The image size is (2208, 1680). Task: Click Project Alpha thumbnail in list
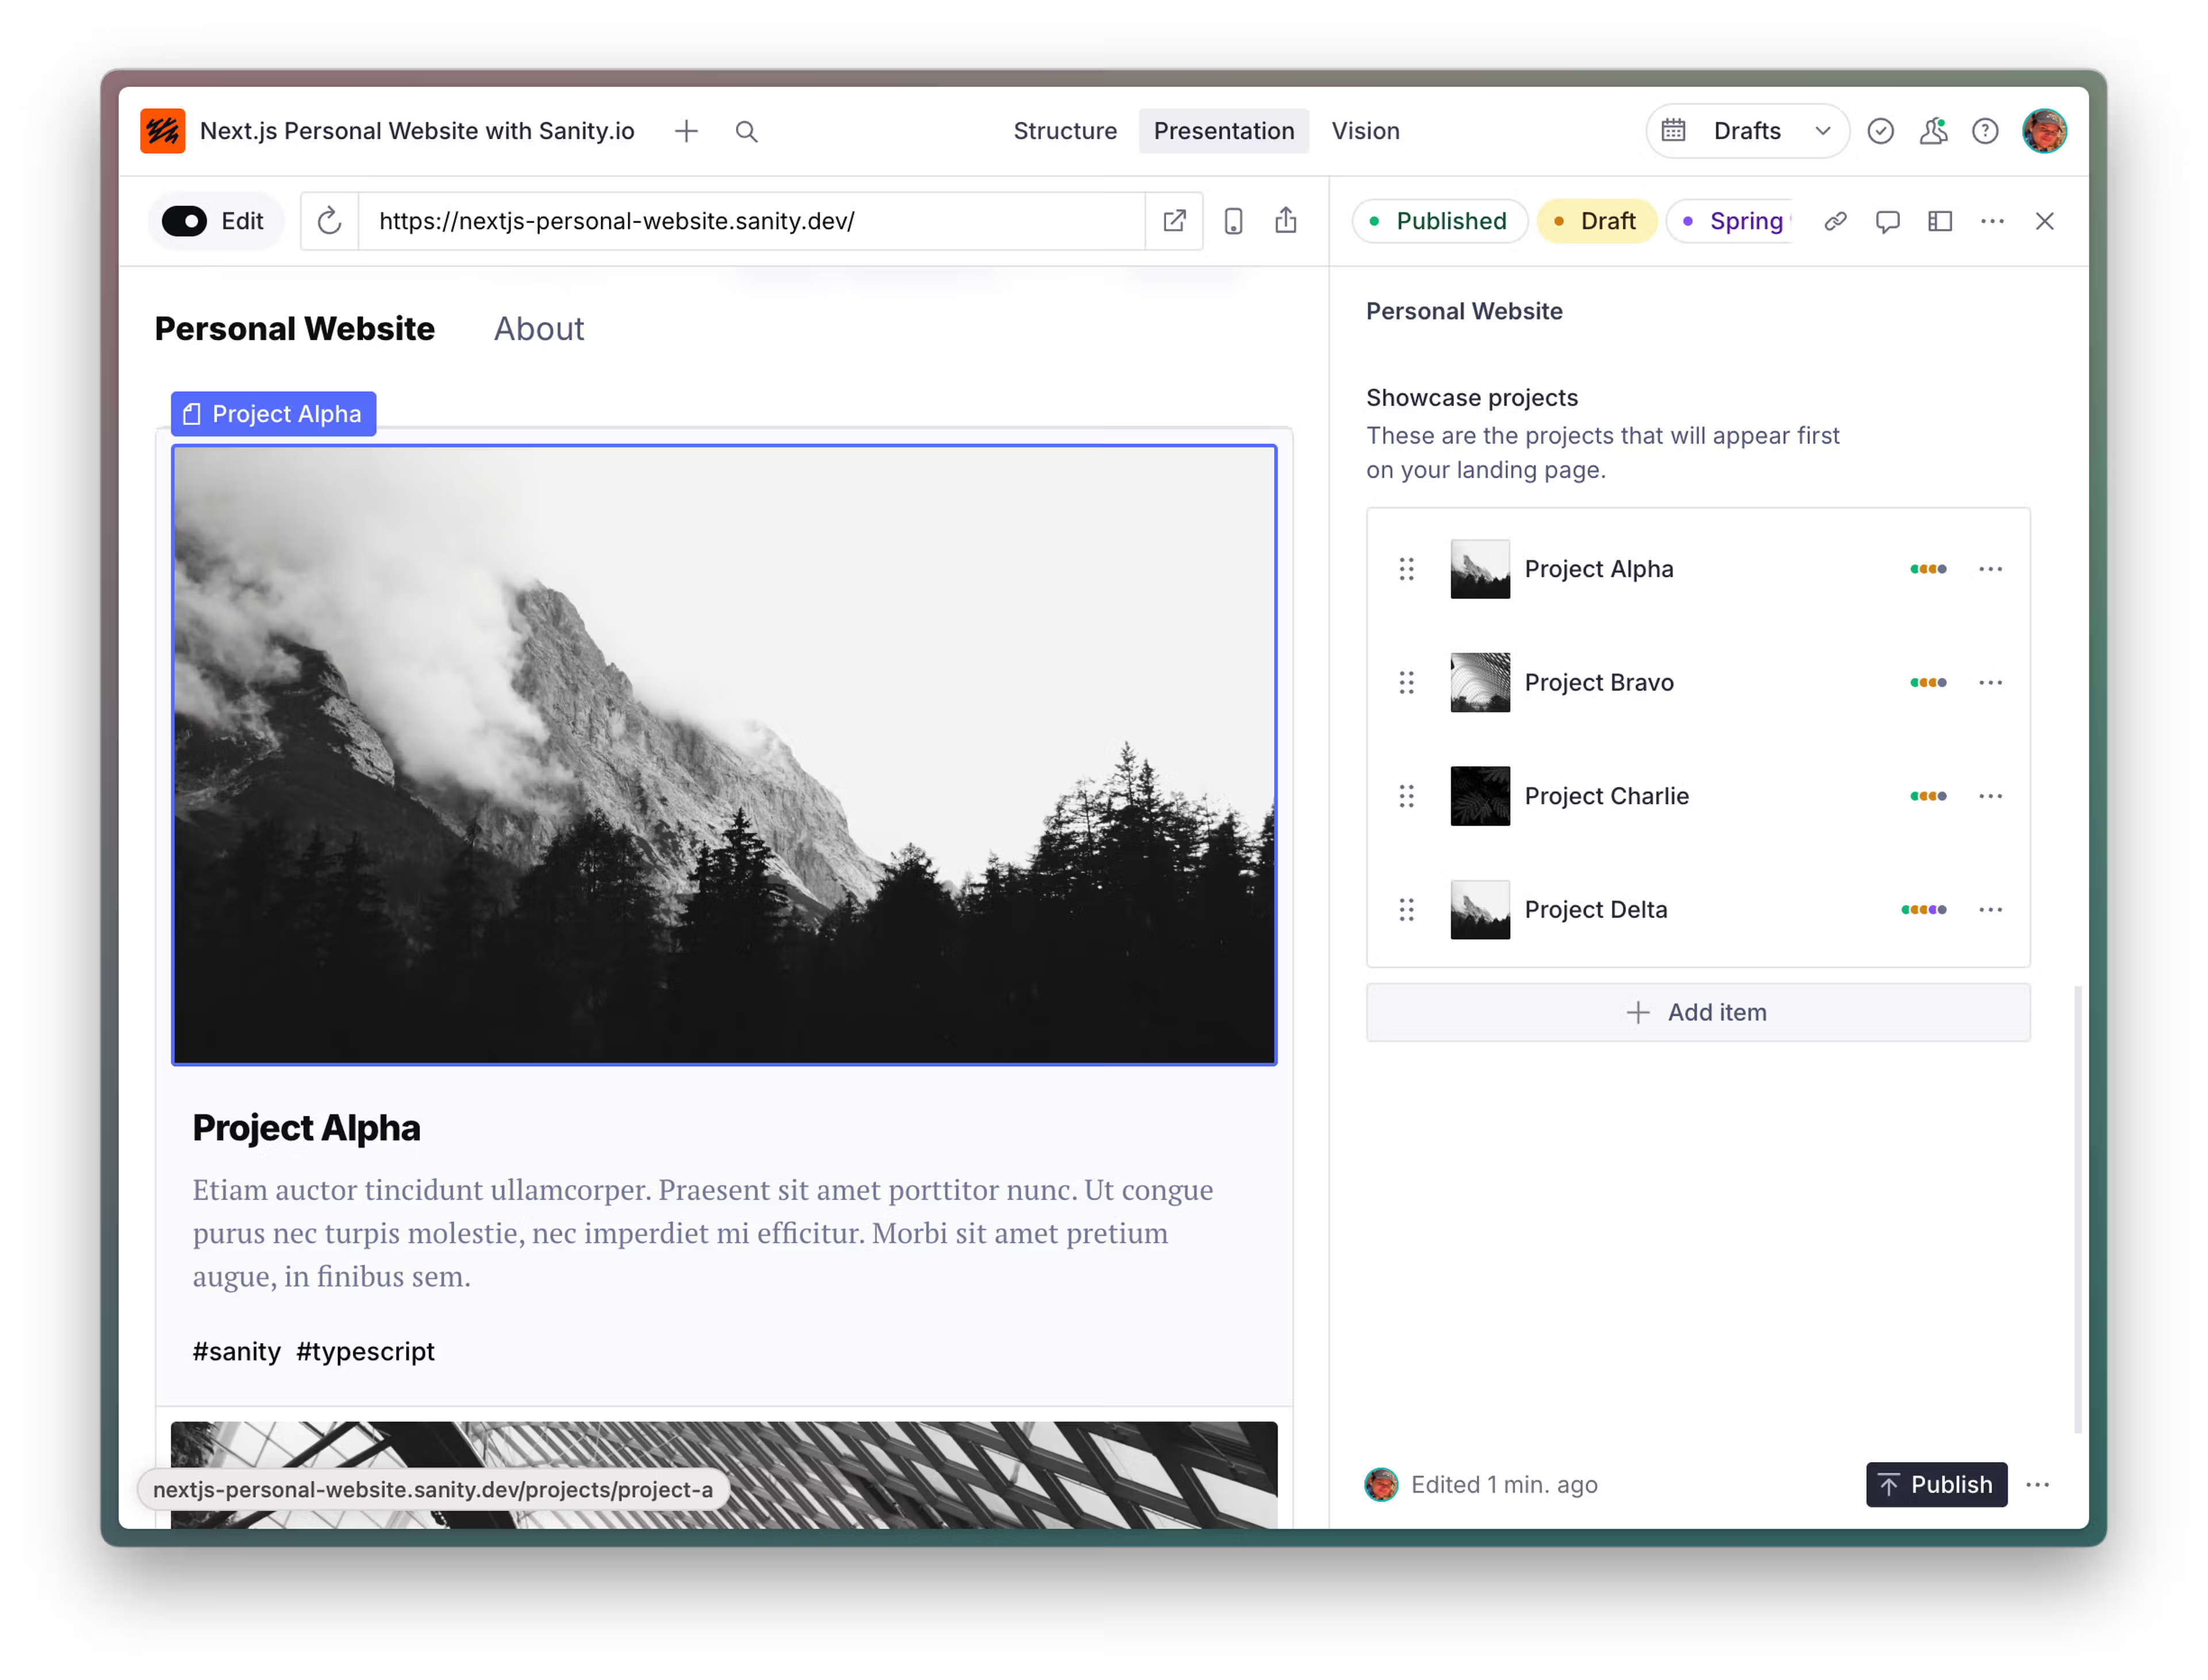1479,569
